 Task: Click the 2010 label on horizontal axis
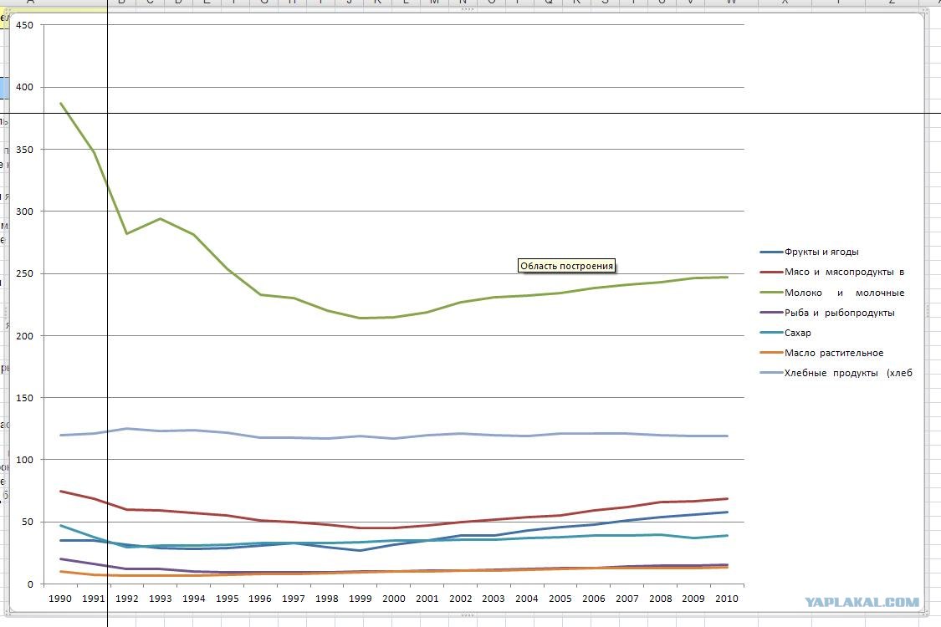click(727, 599)
